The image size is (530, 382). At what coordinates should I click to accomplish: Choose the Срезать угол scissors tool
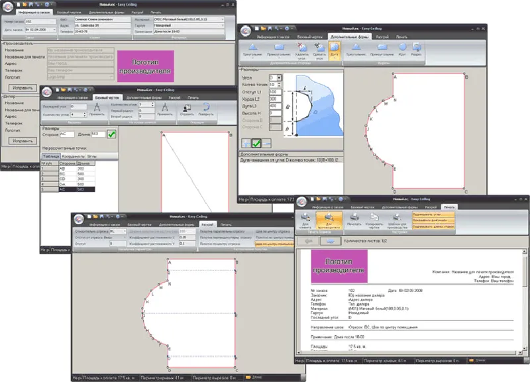[319, 51]
